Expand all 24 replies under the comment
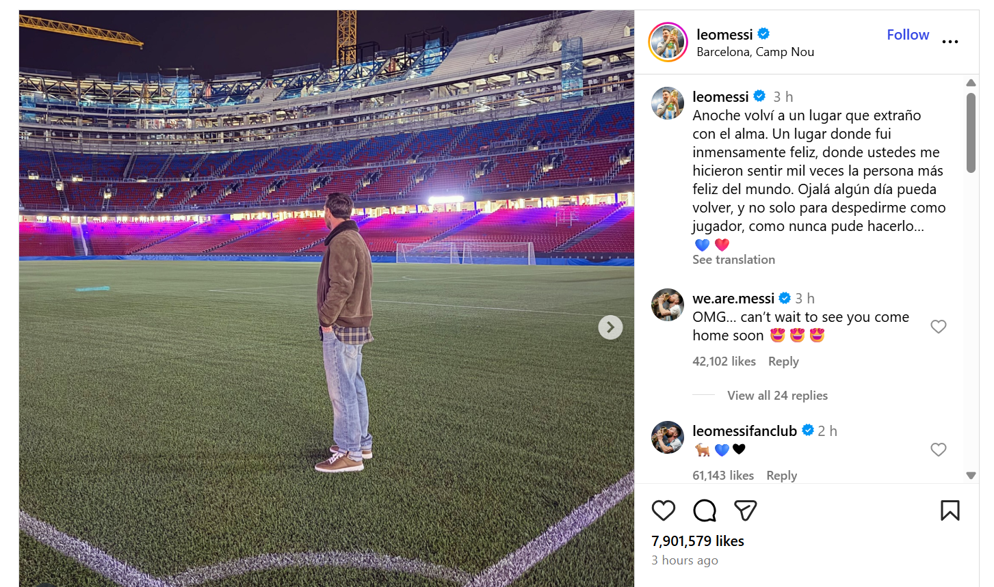Screen dimensions: 994x587 pos(776,395)
